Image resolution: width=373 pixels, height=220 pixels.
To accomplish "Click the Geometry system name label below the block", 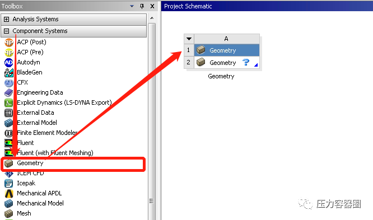I will 221,76.
